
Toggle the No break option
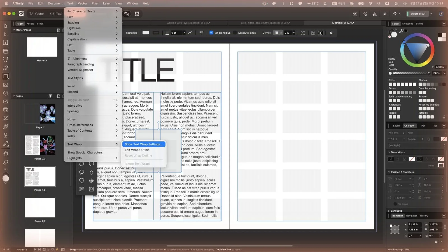pyautogui.click(x=395, y=204)
